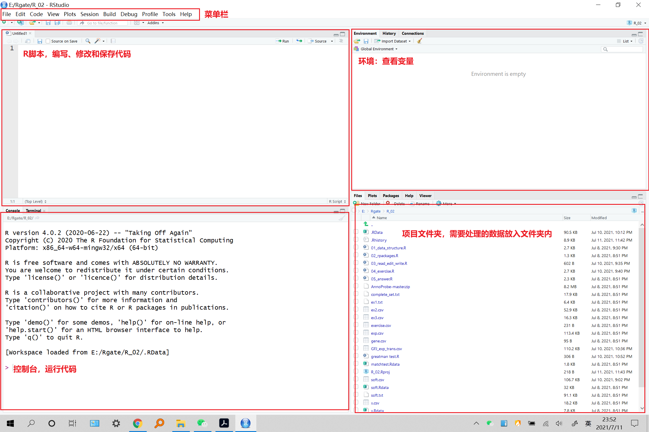Image resolution: width=649 pixels, height=432 pixels.
Task: Open the 02_rpackages.R file
Action: click(x=385, y=256)
